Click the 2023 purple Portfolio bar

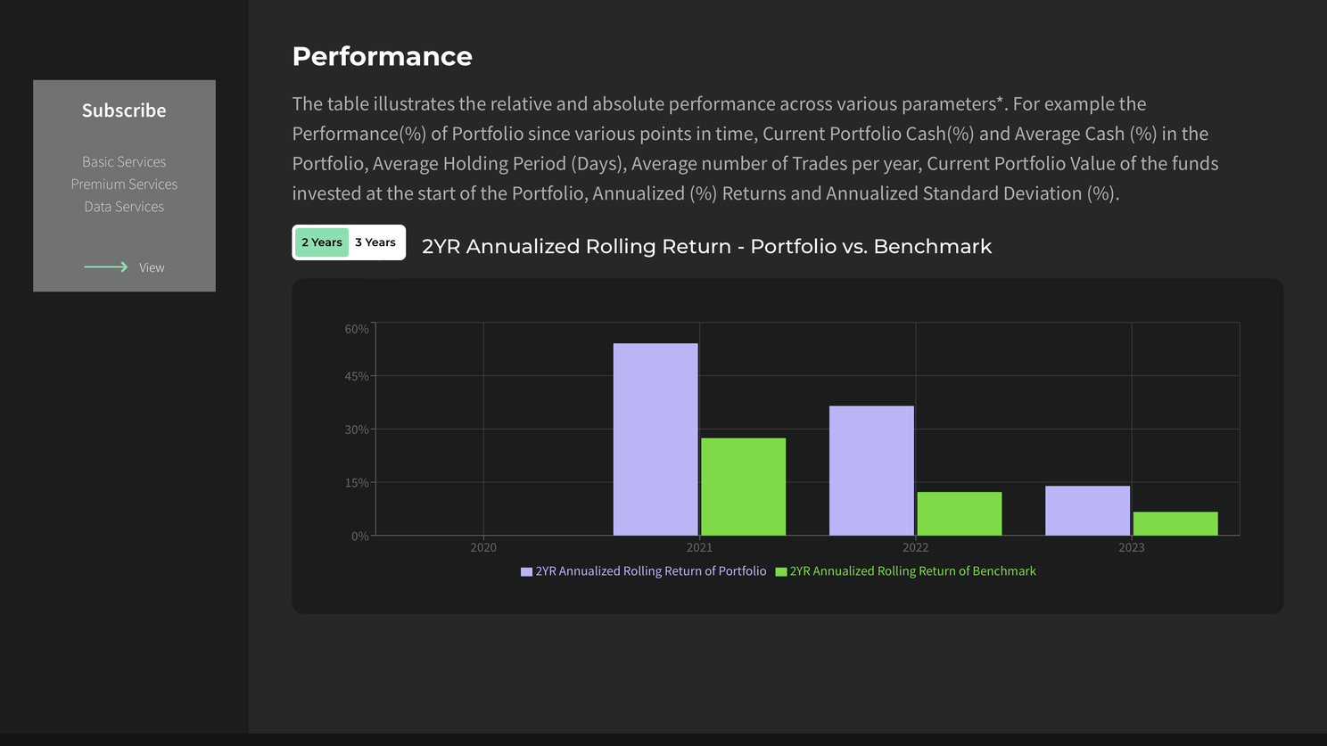coord(1087,511)
